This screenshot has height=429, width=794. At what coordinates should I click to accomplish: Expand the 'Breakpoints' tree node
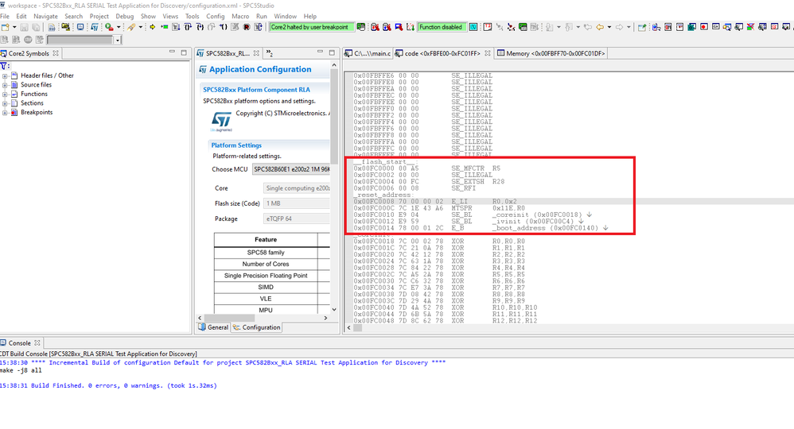[5, 112]
